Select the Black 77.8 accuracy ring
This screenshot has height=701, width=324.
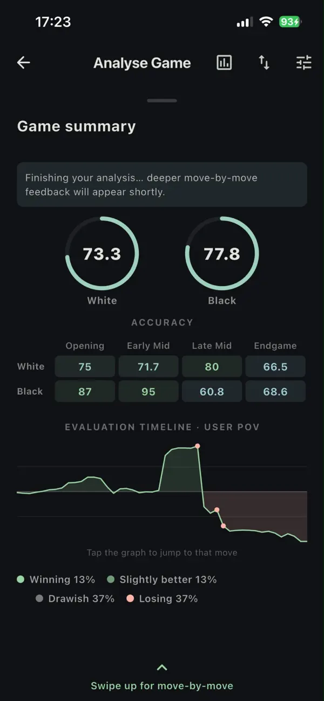click(222, 254)
